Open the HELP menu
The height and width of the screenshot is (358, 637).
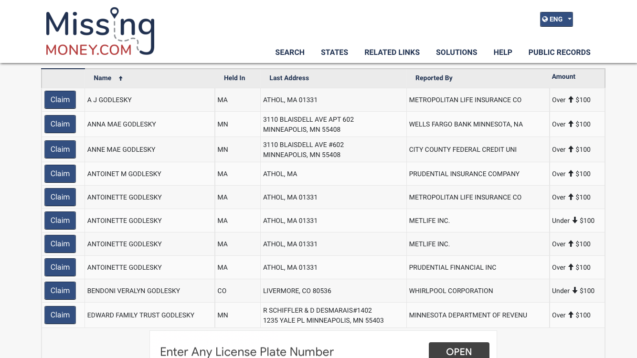tap(503, 53)
